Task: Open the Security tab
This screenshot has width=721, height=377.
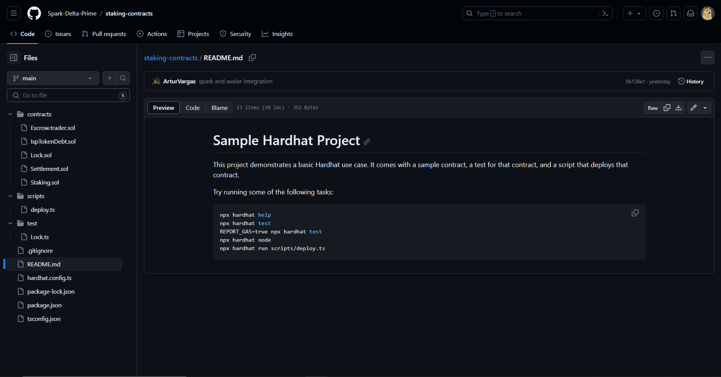Action: [x=236, y=34]
